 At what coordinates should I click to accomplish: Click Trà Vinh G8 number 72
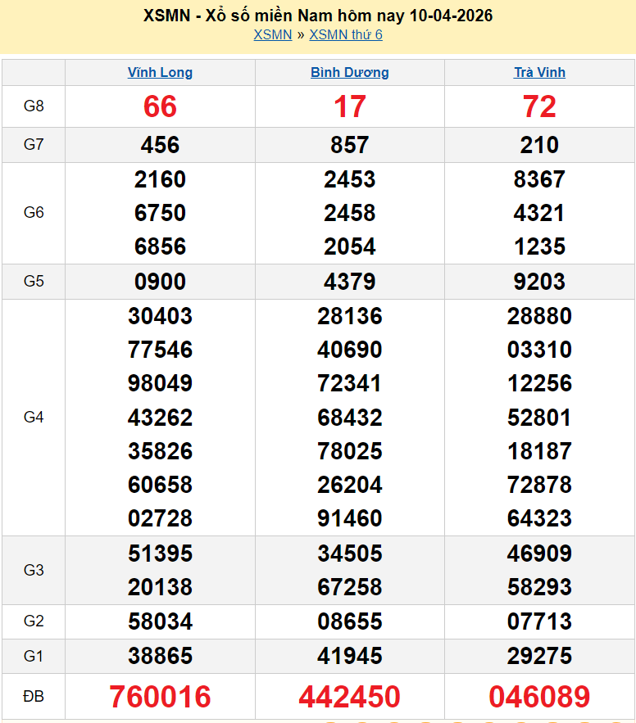(x=539, y=106)
